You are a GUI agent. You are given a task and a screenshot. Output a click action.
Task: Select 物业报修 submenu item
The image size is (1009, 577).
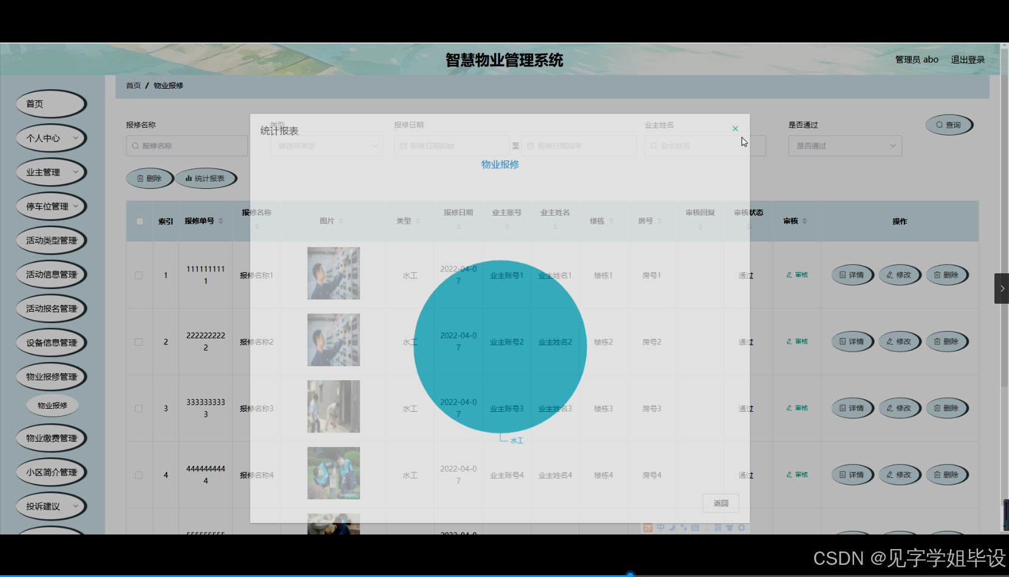[x=52, y=405]
